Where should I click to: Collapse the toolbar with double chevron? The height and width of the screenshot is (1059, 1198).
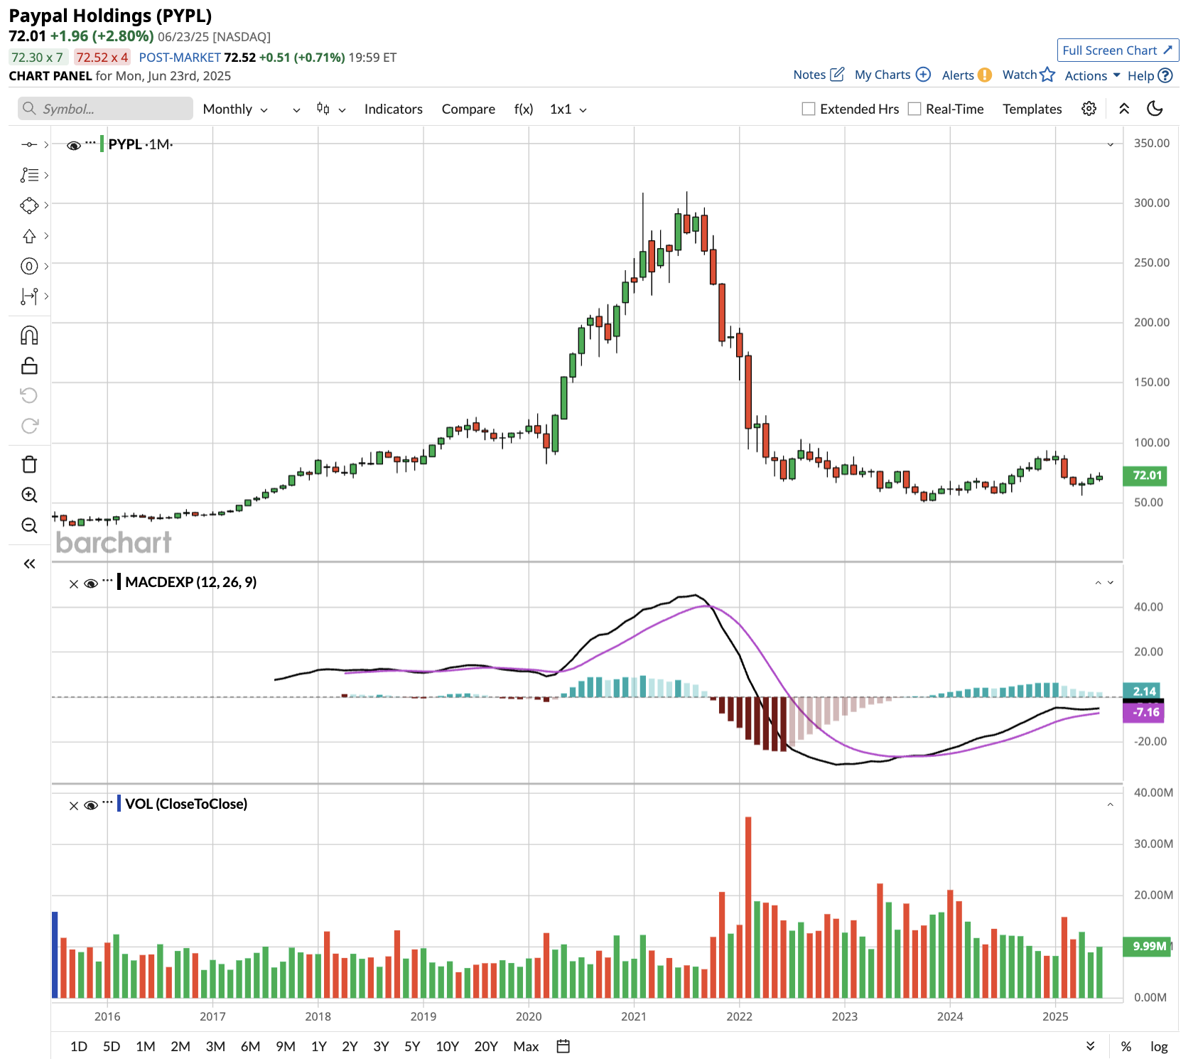coord(1124,109)
